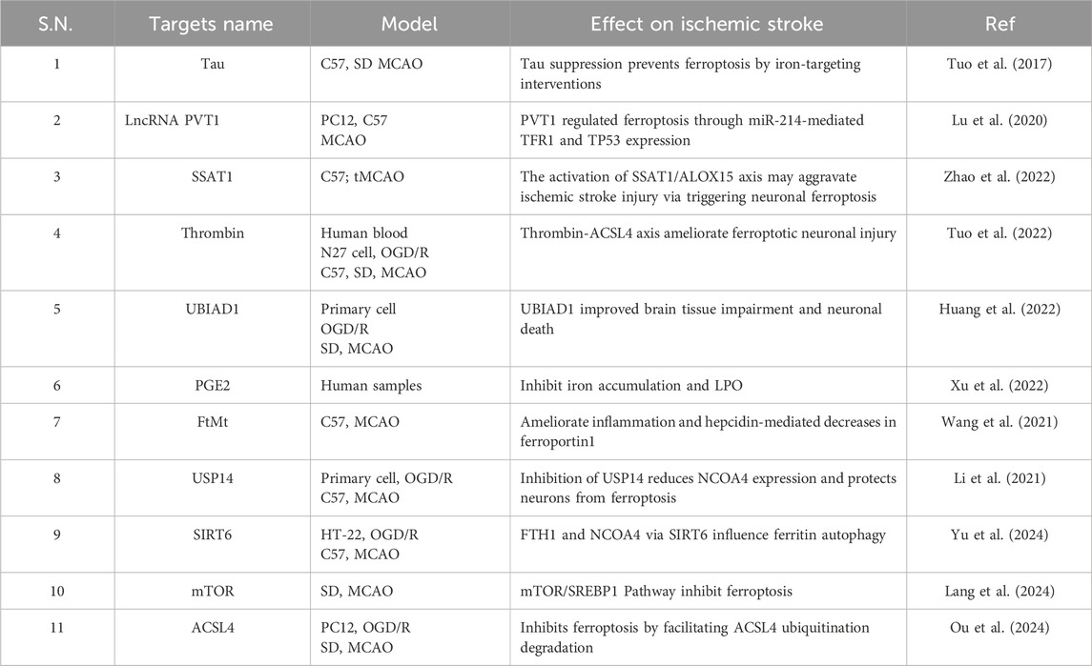
Task: Click the Effect on ischemic stroke header
Action: (x=707, y=24)
